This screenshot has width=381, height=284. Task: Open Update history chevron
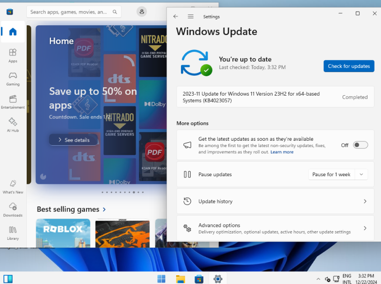click(365, 201)
